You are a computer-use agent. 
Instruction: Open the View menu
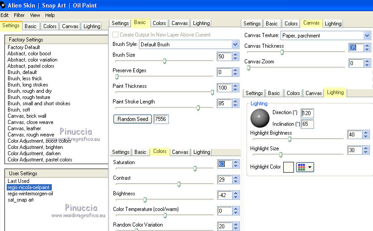(35, 15)
